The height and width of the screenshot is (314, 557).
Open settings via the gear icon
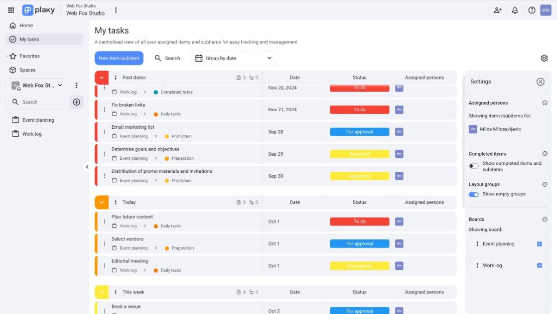[544, 58]
